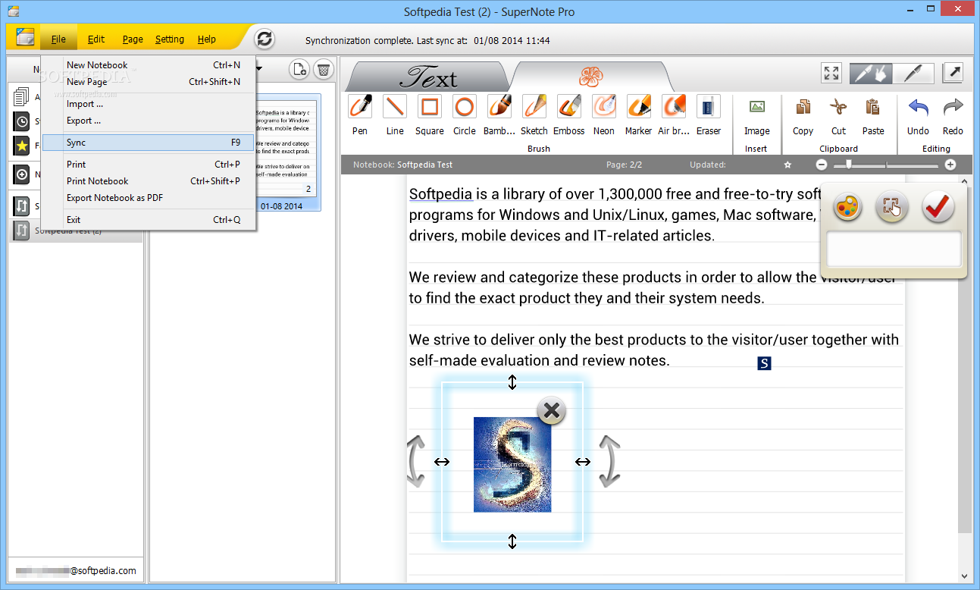Undo the last edit
The width and height of the screenshot is (980, 590).
coord(918,107)
